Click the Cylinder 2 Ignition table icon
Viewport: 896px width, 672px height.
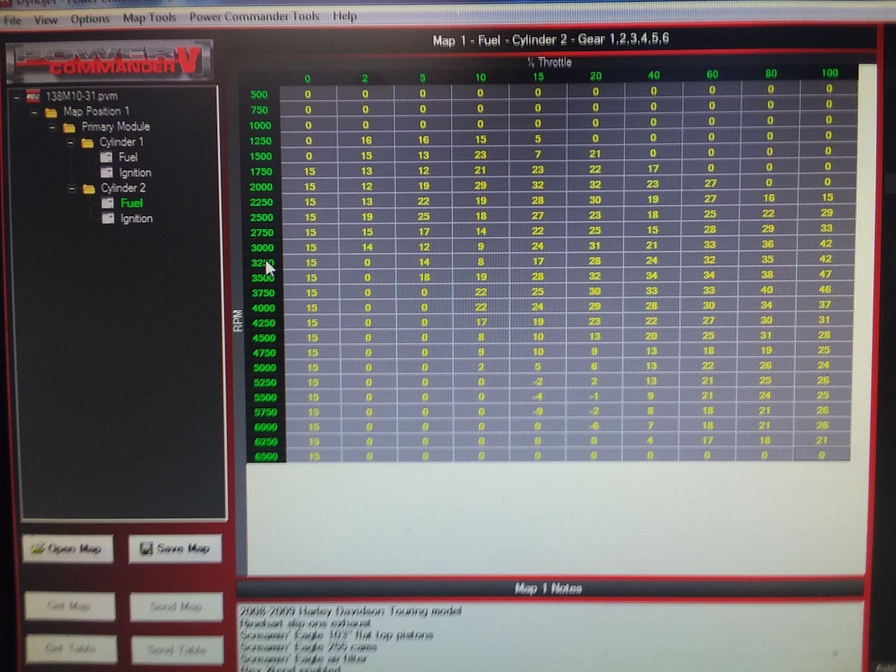point(108,218)
